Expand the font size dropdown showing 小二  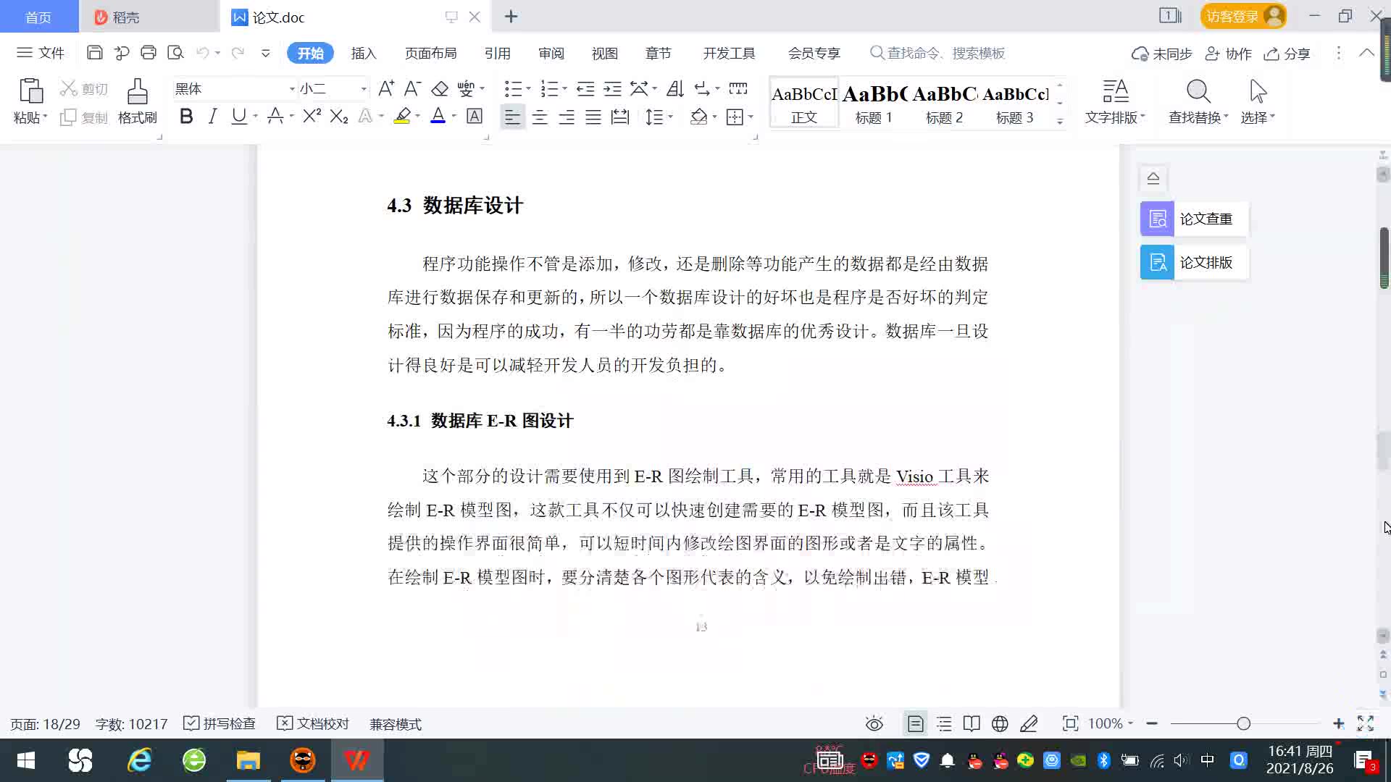click(364, 89)
